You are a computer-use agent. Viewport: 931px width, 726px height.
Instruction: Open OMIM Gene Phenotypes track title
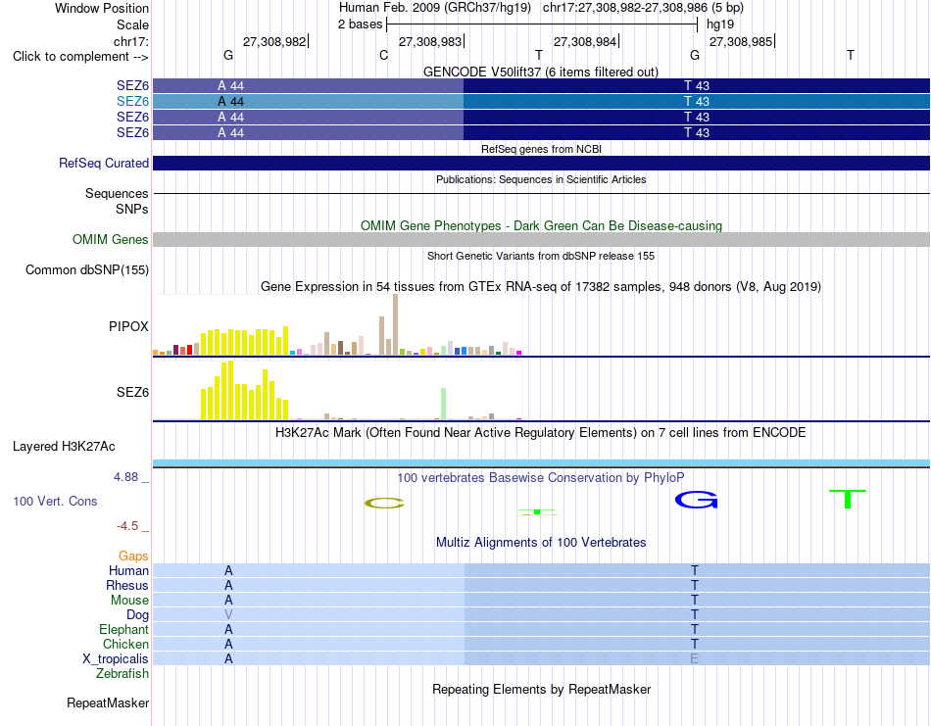tap(541, 225)
